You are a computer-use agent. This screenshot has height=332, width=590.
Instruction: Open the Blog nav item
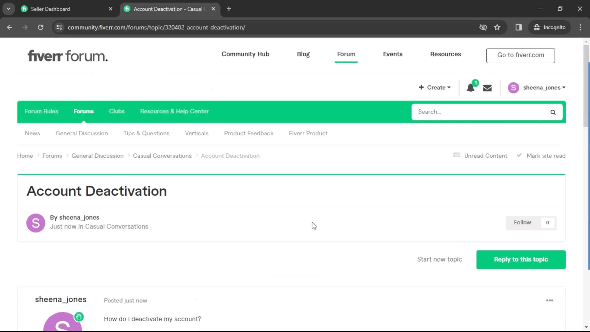coord(303,54)
